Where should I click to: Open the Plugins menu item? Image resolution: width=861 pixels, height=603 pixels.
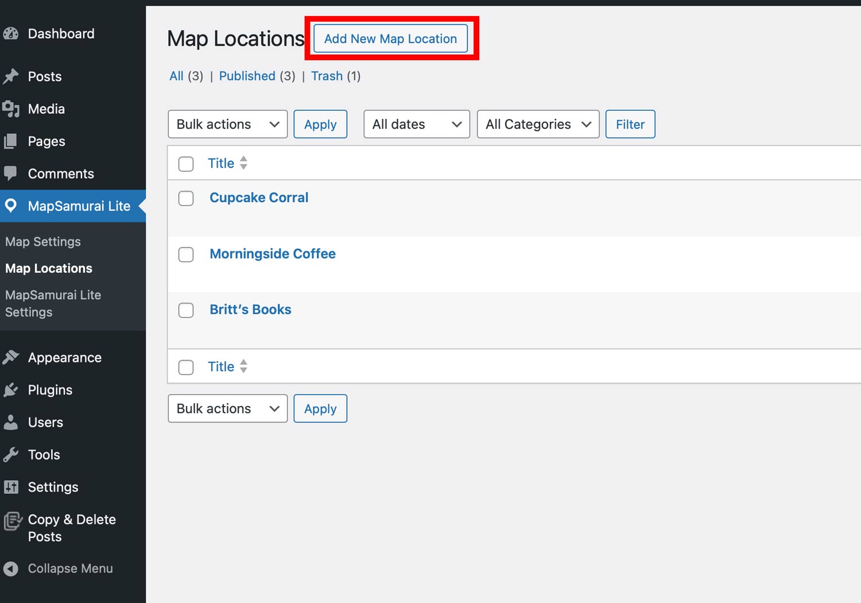coord(73,390)
